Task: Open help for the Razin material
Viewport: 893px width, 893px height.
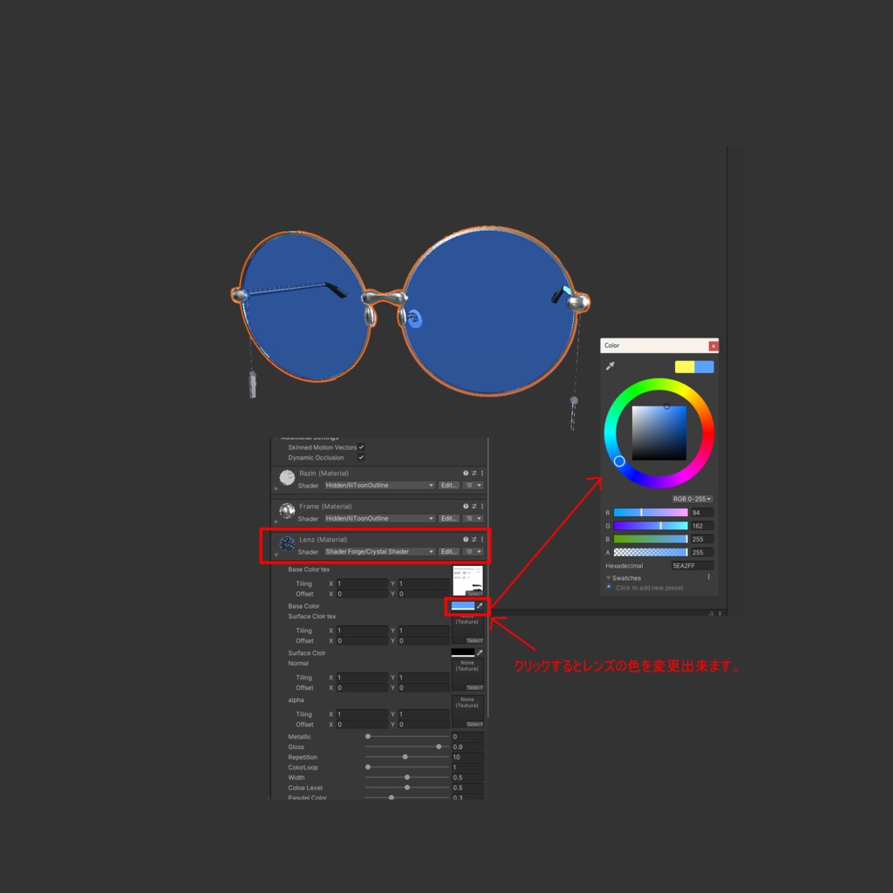Action: 466,474
